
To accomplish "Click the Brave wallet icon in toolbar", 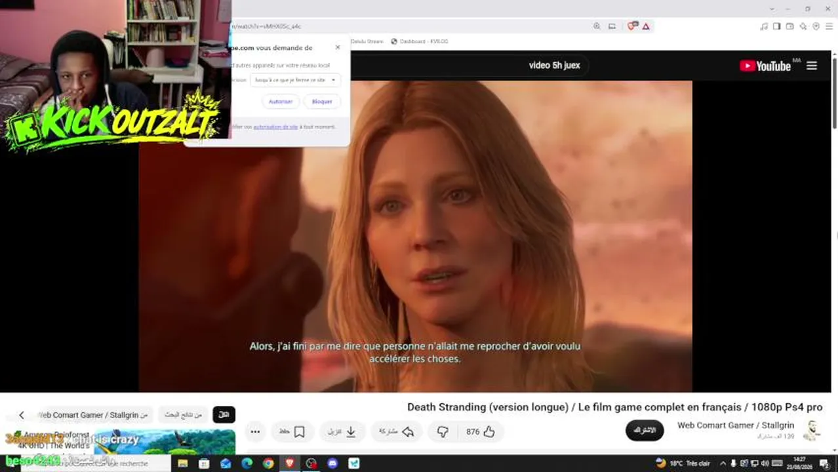I will (790, 26).
